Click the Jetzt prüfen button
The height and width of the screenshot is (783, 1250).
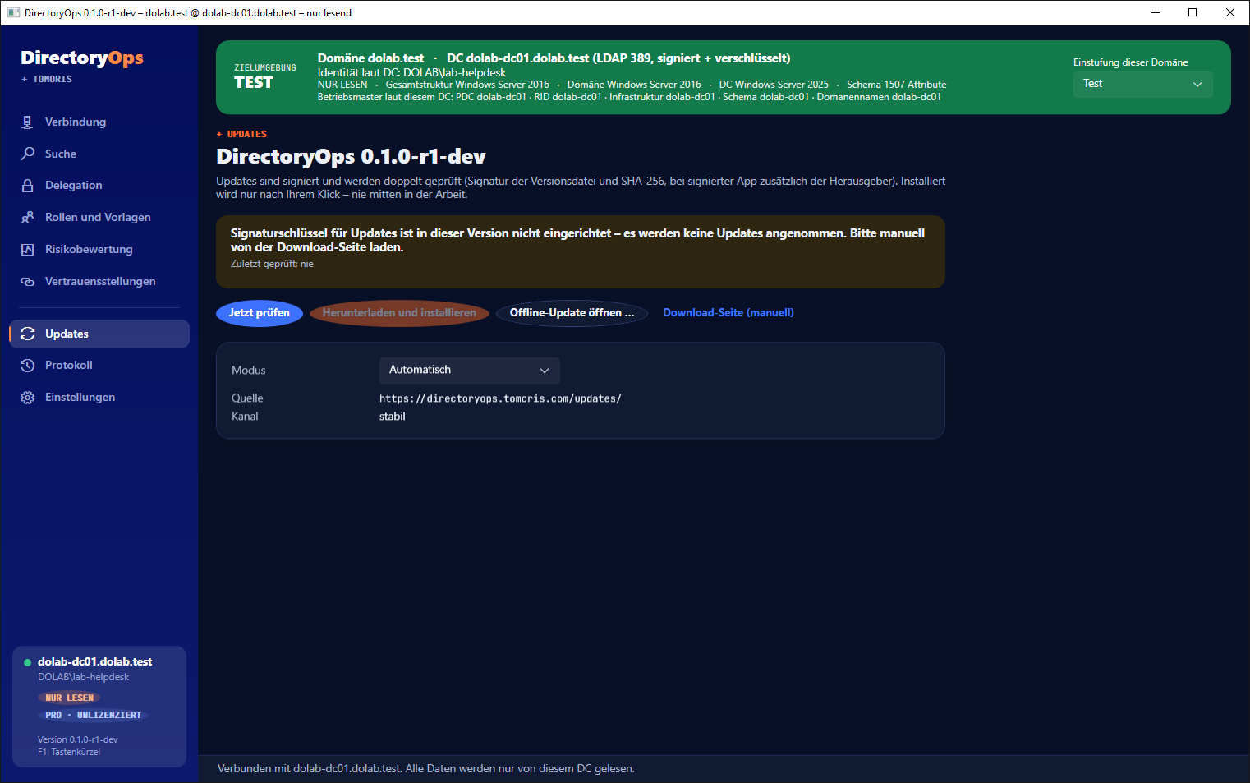[260, 313]
